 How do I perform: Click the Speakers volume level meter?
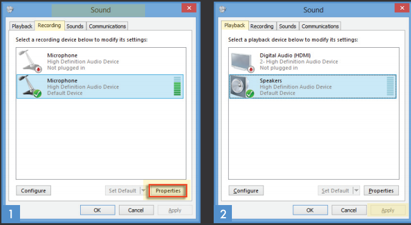[390, 86]
